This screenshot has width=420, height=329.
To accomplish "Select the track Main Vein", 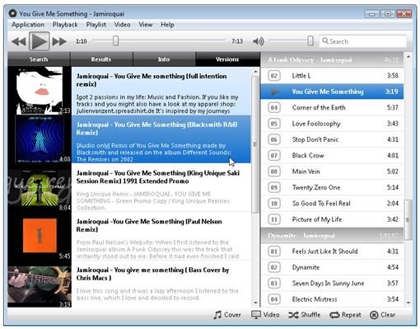I will pos(332,172).
